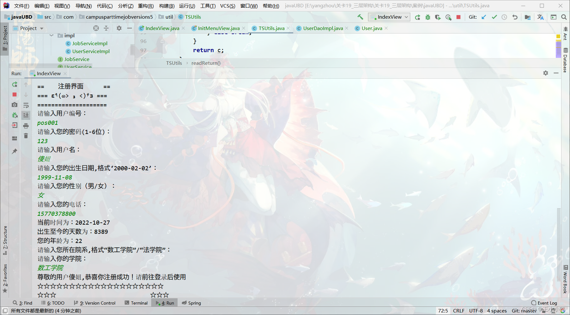The image size is (570, 315).
Task: Open the VCS(S) menu
Action: 228,6
